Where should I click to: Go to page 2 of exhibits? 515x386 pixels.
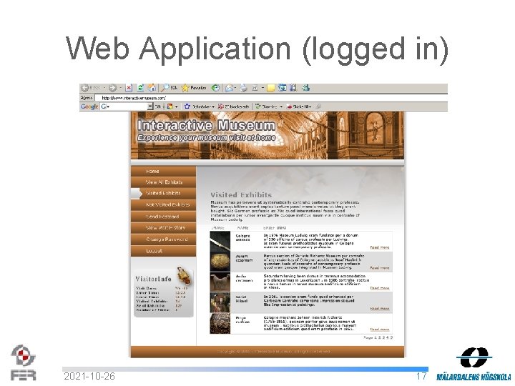(x=380, y=337)
